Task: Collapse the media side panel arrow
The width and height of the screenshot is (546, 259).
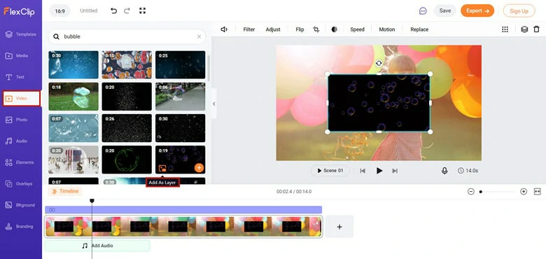Action: click(x=213, y=104)
